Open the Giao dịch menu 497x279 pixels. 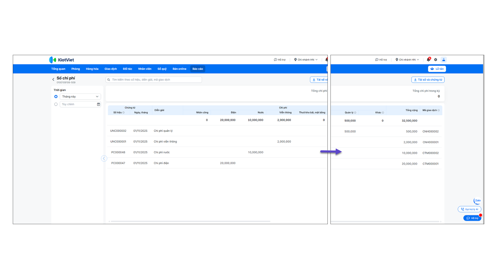111,69
